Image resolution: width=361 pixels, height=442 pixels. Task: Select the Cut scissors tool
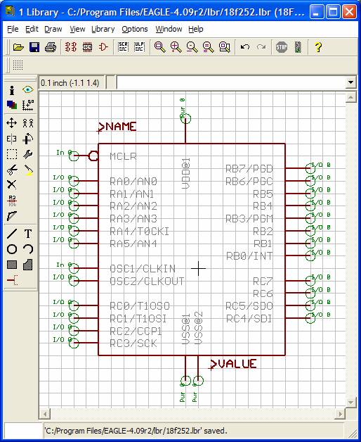[12, 170]
